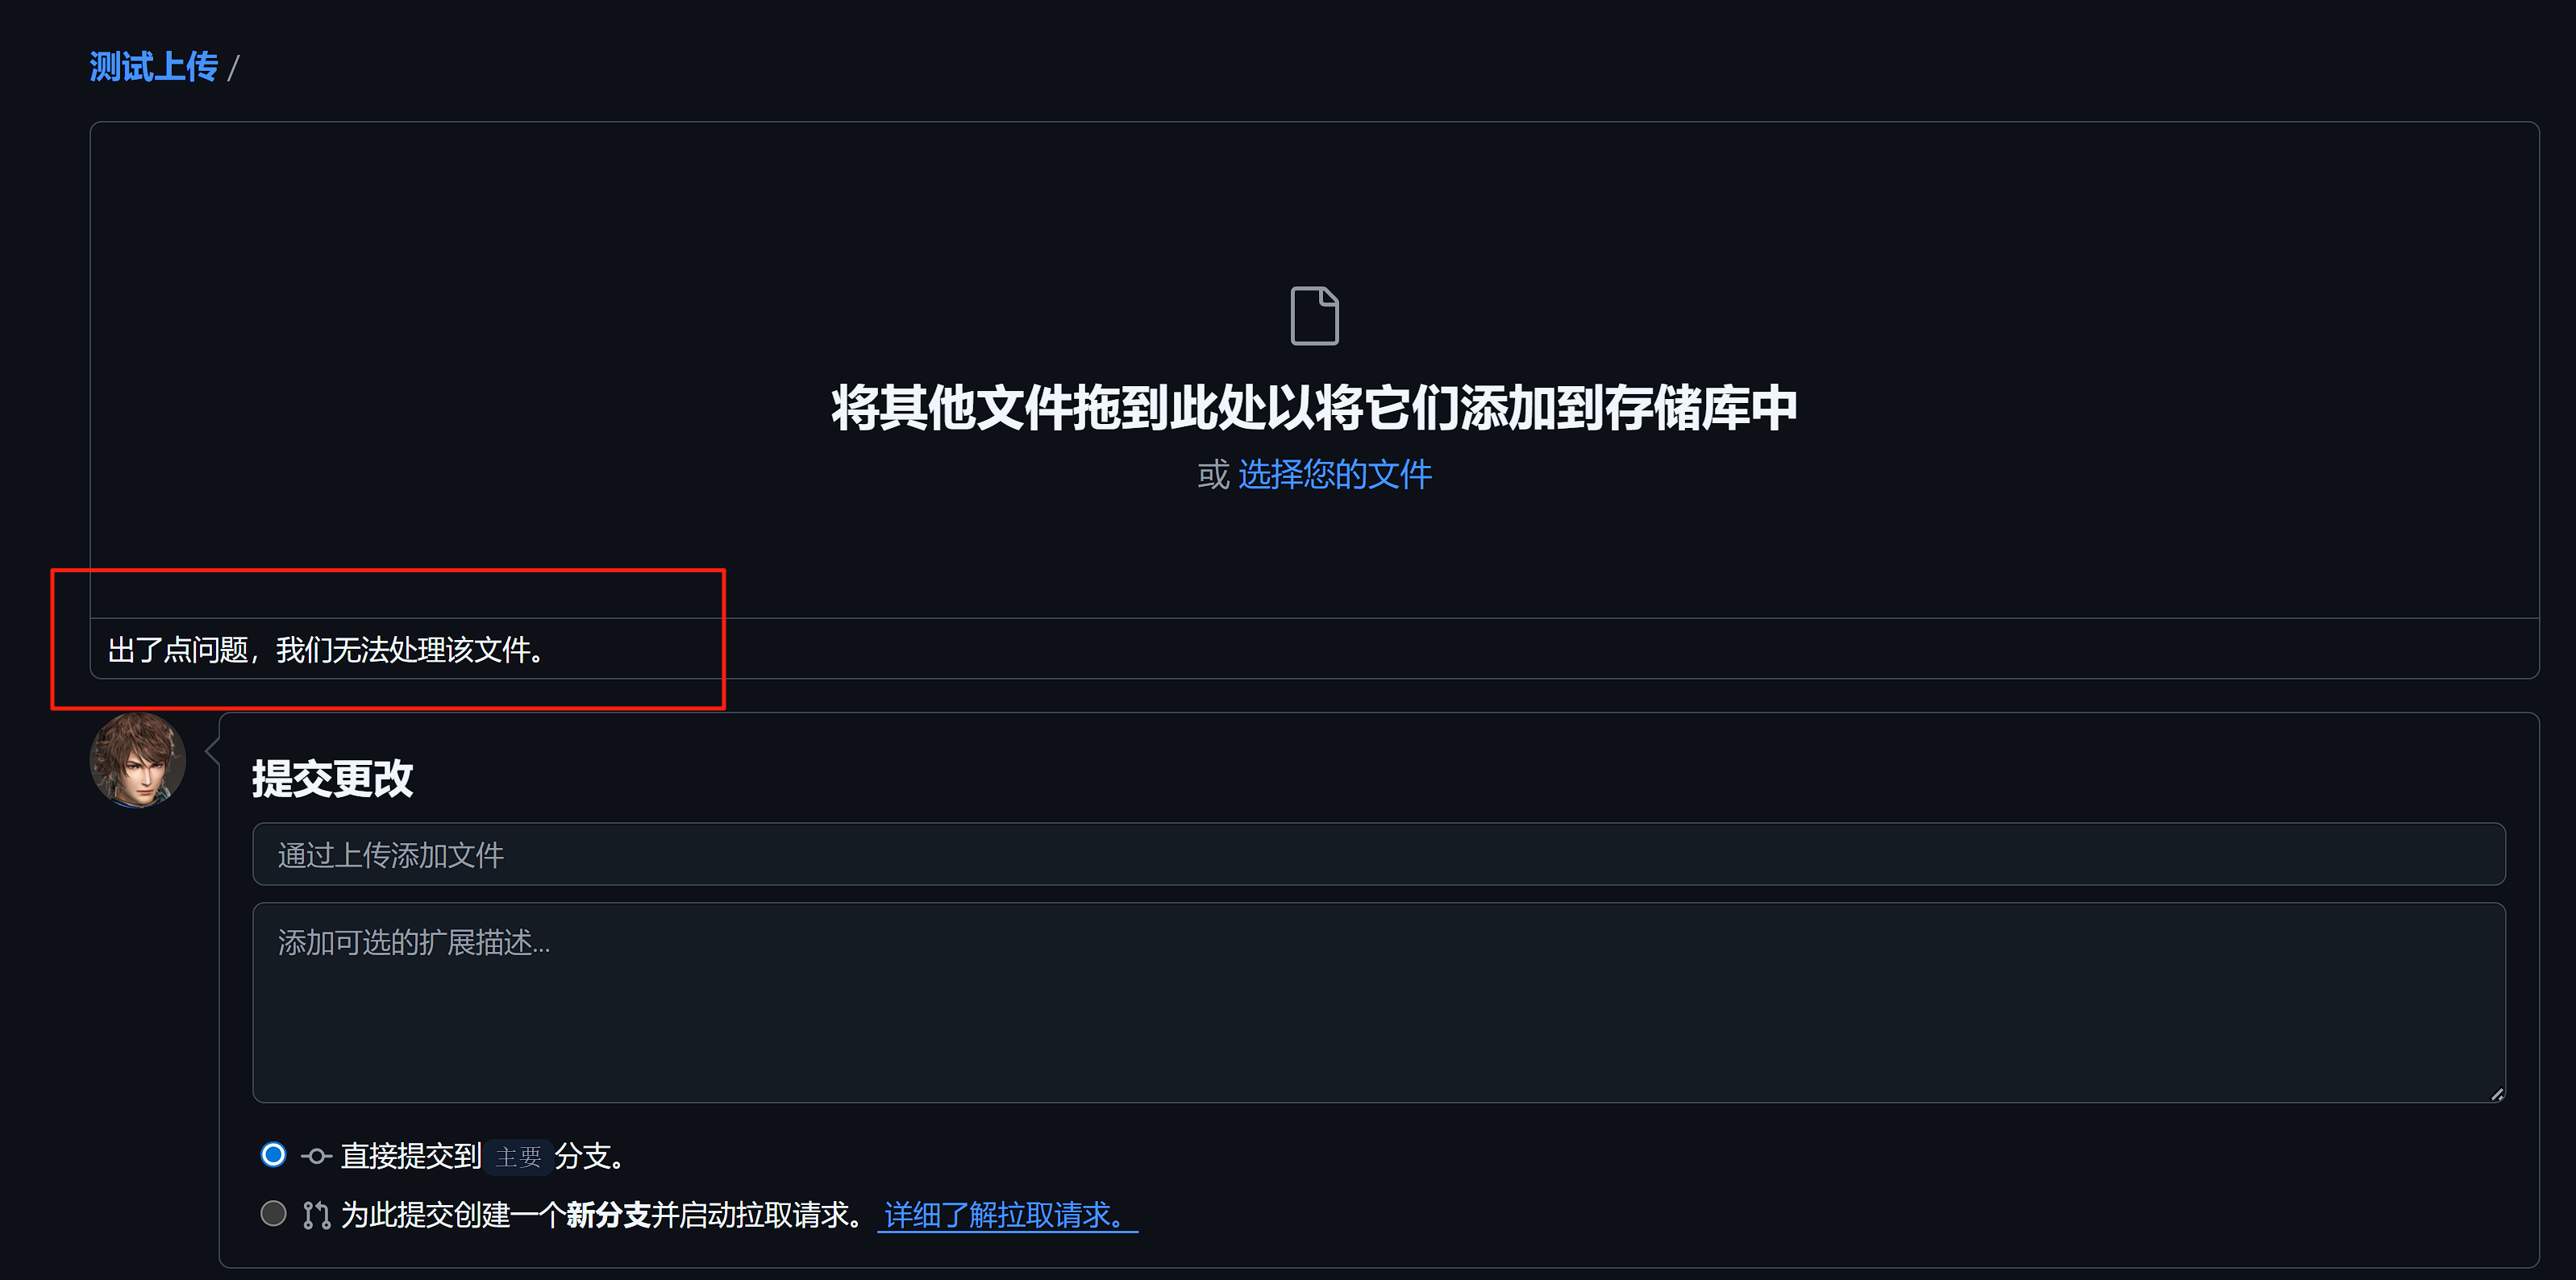Click the 选择您的文件 link

(x=1335, y=474)
